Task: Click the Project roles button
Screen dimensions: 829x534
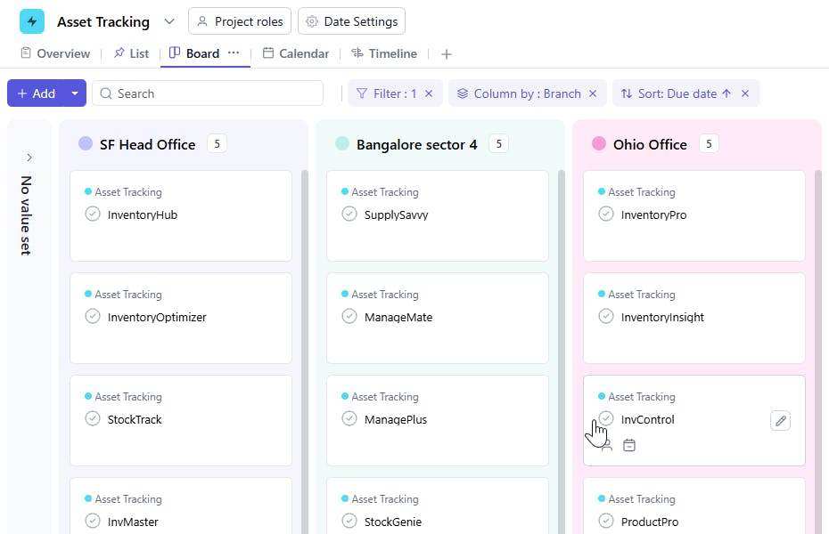Action: click(240, 21)
